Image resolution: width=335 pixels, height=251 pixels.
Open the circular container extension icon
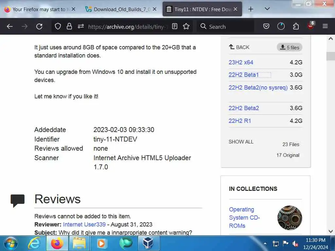(281, 26)
